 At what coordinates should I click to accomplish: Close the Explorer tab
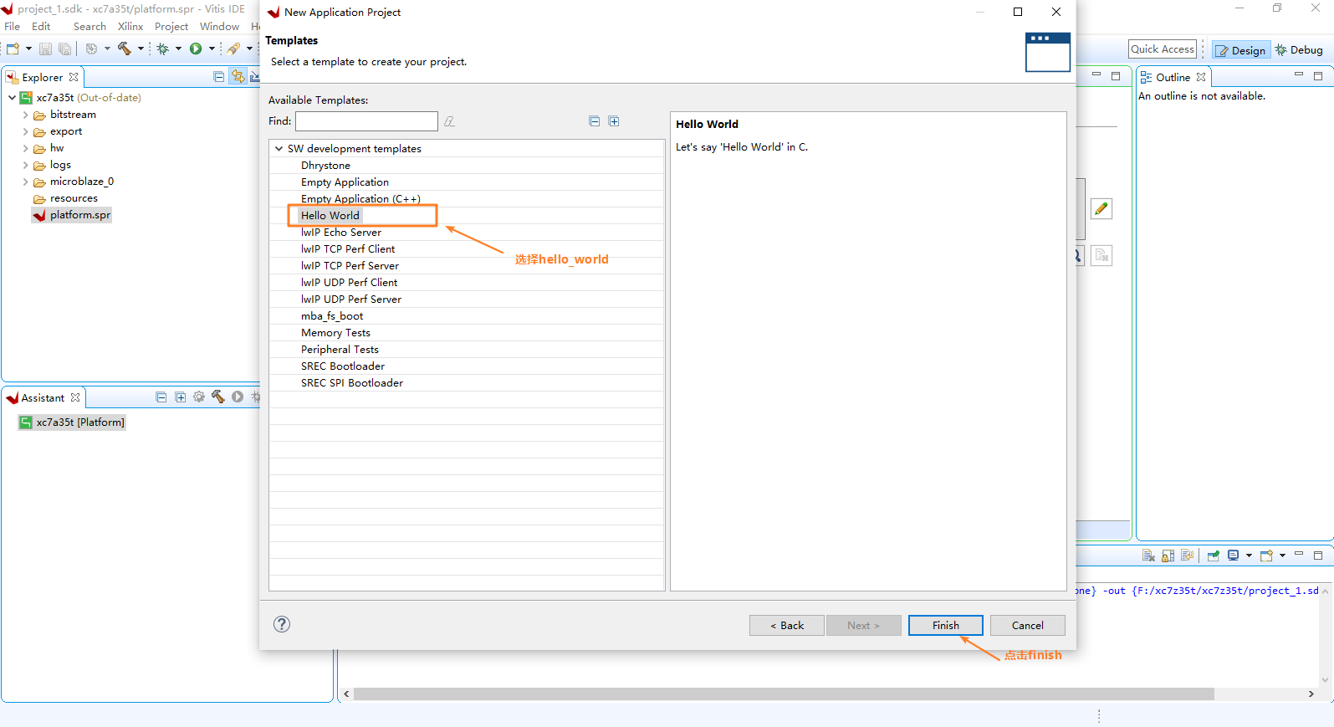click(74, 77)
